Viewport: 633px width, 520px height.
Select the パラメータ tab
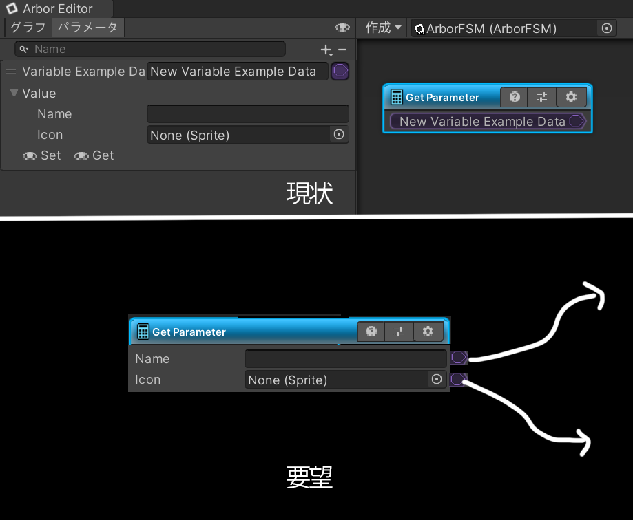tap(87, 28)
